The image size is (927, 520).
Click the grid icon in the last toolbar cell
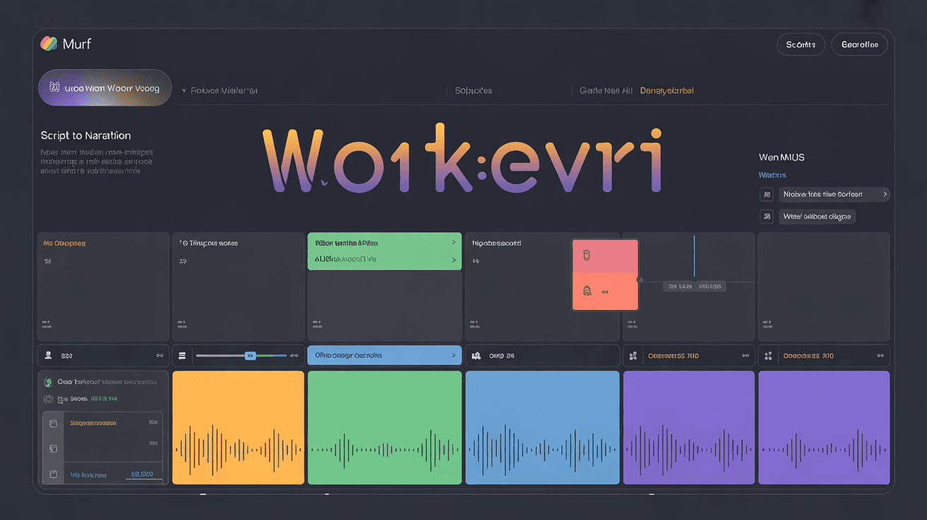tap(769, 355)
